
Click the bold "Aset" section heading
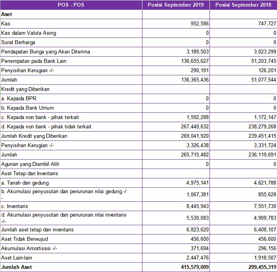pyautogui.click(x=6, y=14)
